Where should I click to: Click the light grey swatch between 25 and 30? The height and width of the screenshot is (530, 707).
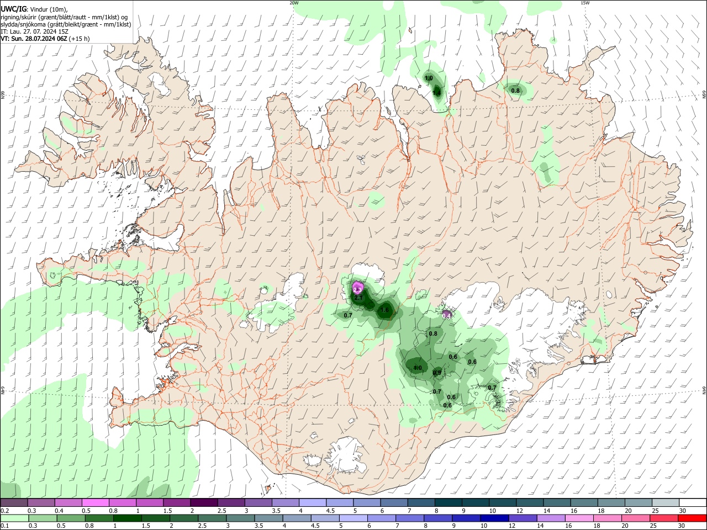tap(665, 503)
